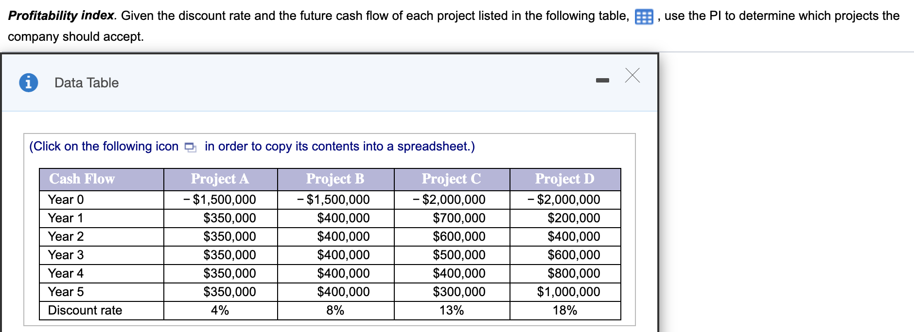Click the Cash Flow header cell
The width and height of the screenshot is (914, 332).
(x=81, y=179)
